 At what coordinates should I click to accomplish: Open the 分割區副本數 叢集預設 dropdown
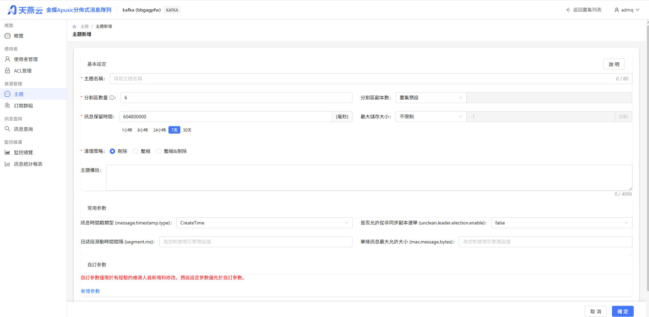(x=431, y=98)
